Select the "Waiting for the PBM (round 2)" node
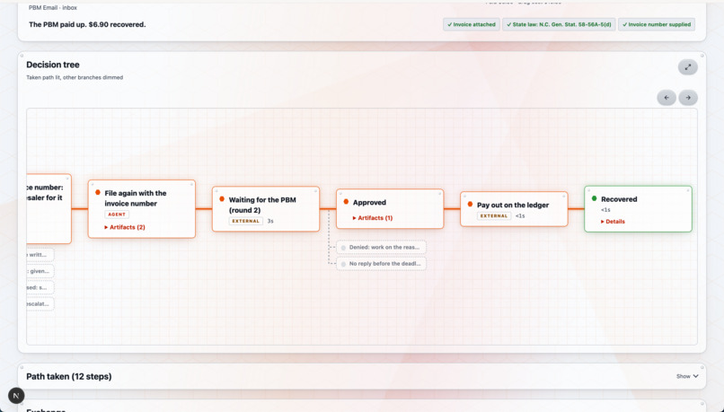 pyautogui.click(x=266, y=209)
